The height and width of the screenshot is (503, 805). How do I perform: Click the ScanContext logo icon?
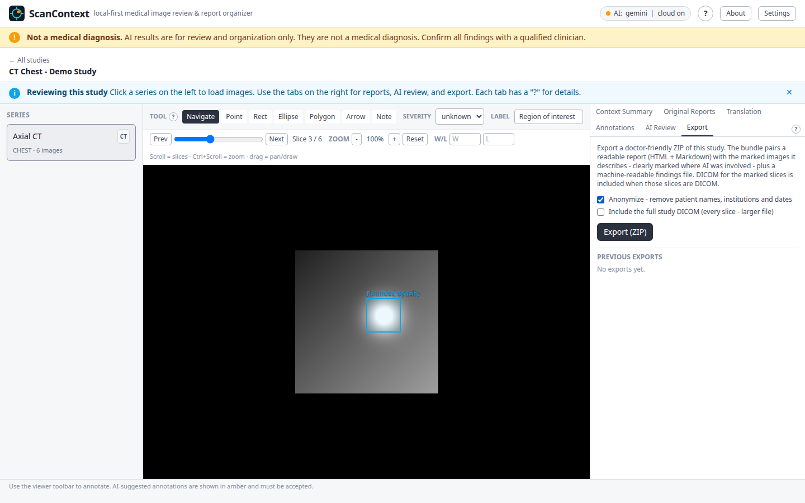(x=17, y=13)
